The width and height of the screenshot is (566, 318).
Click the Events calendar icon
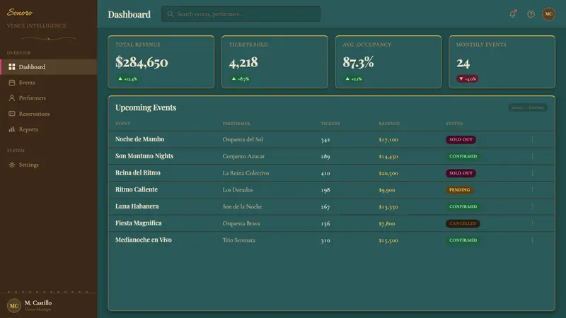point(12,83)
